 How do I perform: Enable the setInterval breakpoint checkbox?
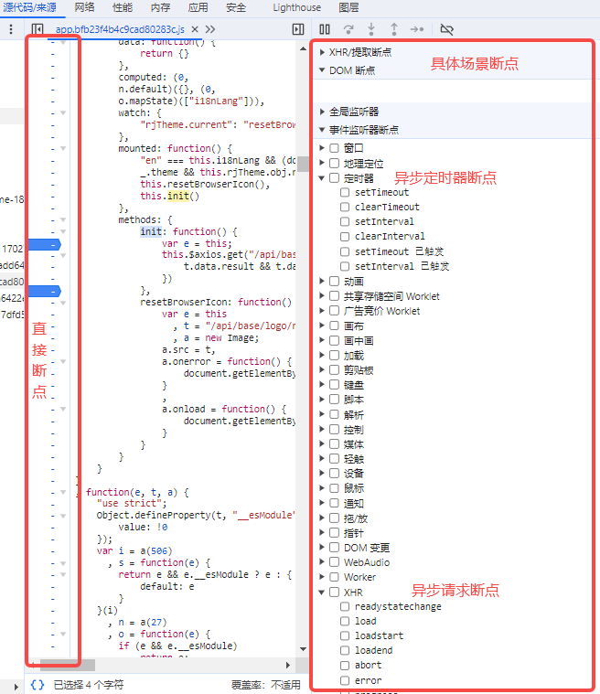(345, 221)
